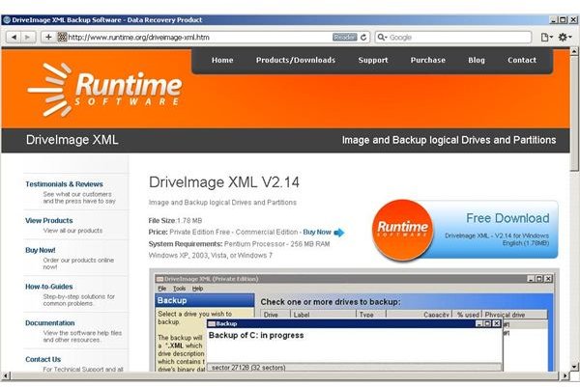Image resolution: width=580 pixels, height=387 pixels.
Task: Click the horizontal scrollbar right arrow
Action: [565, 376]
